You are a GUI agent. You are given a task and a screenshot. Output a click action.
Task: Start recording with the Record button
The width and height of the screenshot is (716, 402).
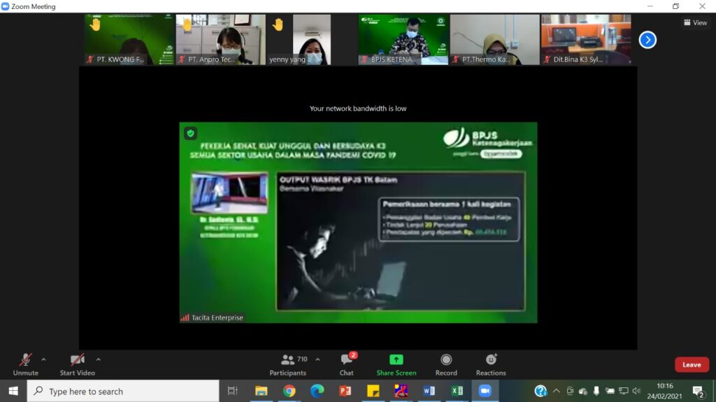pyautogui.click(x=446, y=364)
